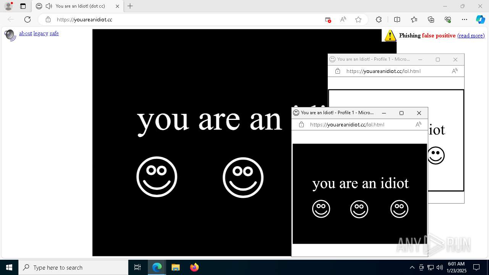Viewport: 489px width, 275px height.
Task: Click the middle smiley in front popup
Action: coord(359,209)
